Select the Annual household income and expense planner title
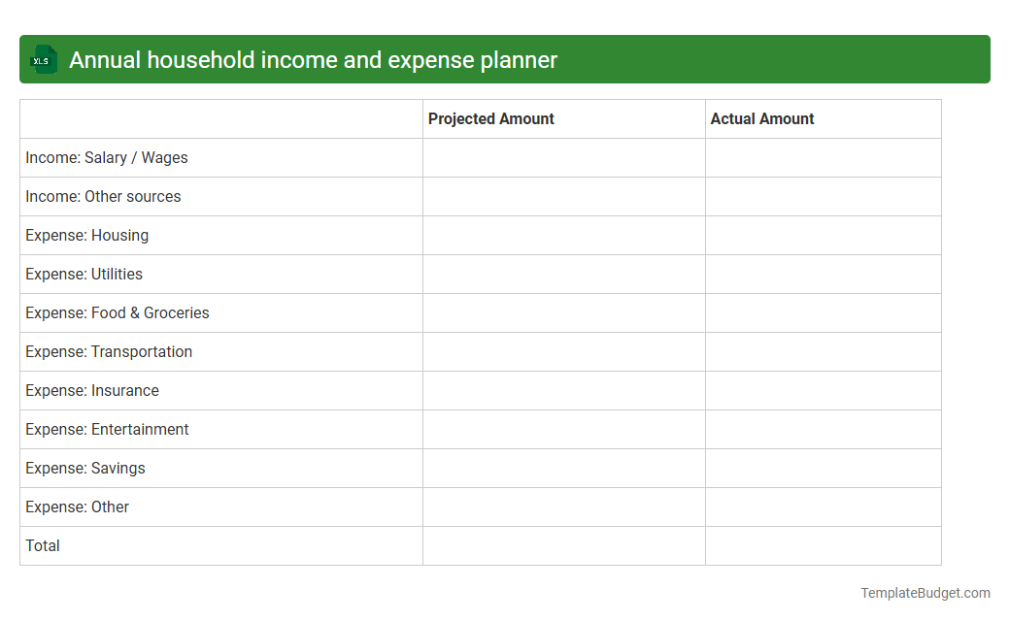Viewport: 1010px width, 621px height. (312, 59)
